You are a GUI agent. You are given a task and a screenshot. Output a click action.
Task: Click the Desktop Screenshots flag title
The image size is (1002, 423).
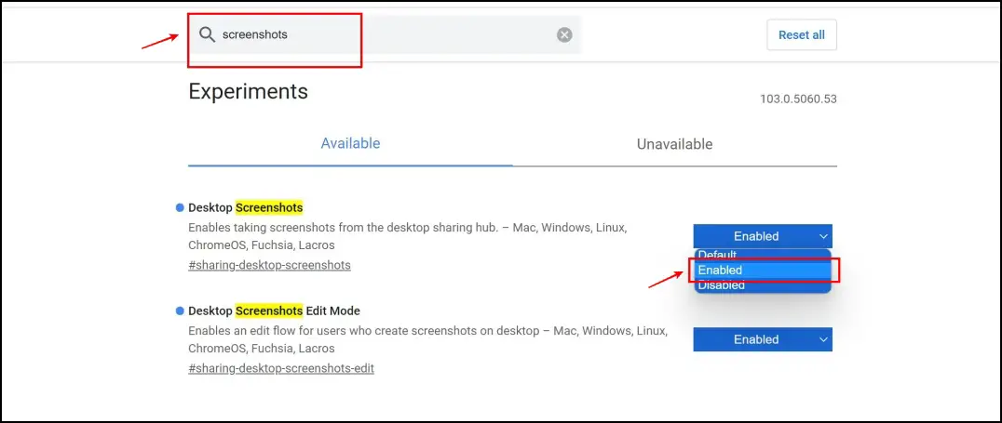click(x=246, y=207)
